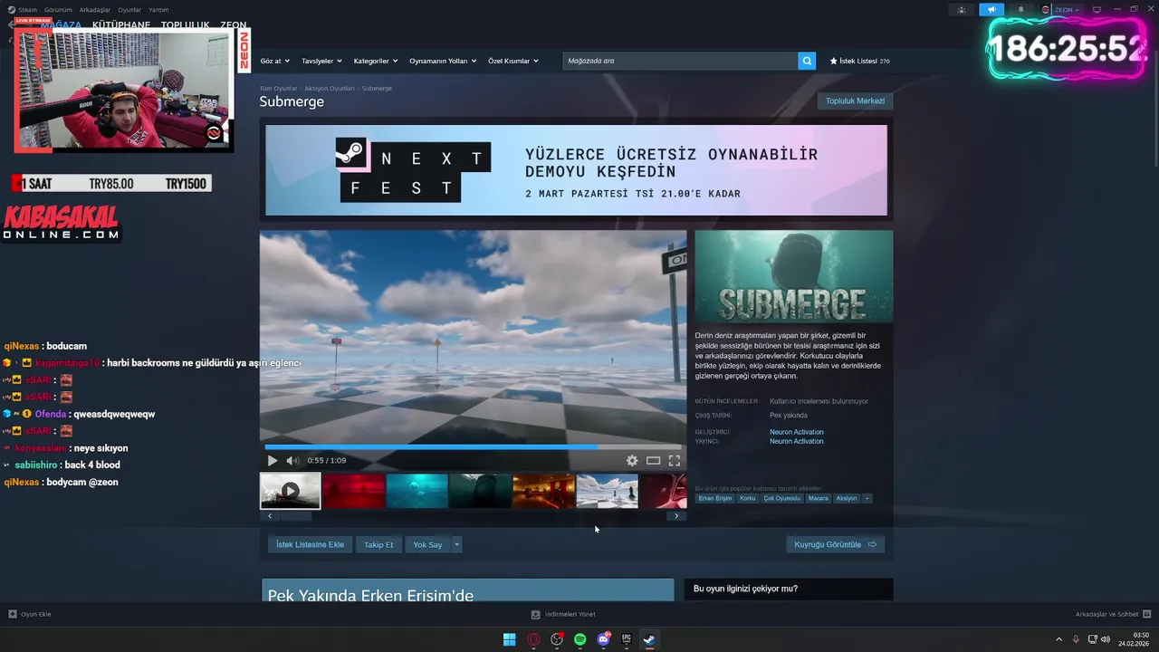This screenshot has height=652, width=1159.
Task: Click the Tüm Oyunlar breadcrumb
Action: [x=278, y=88]
